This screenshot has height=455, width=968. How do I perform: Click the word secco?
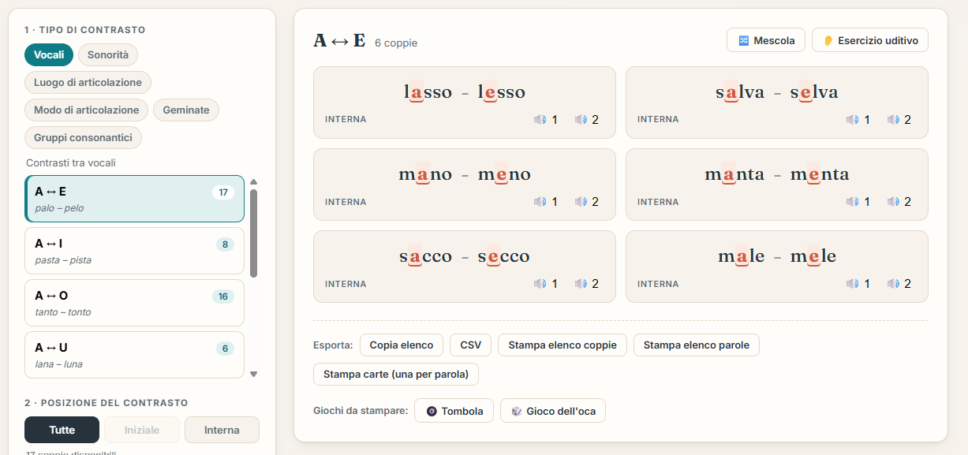tap(503, 256)
